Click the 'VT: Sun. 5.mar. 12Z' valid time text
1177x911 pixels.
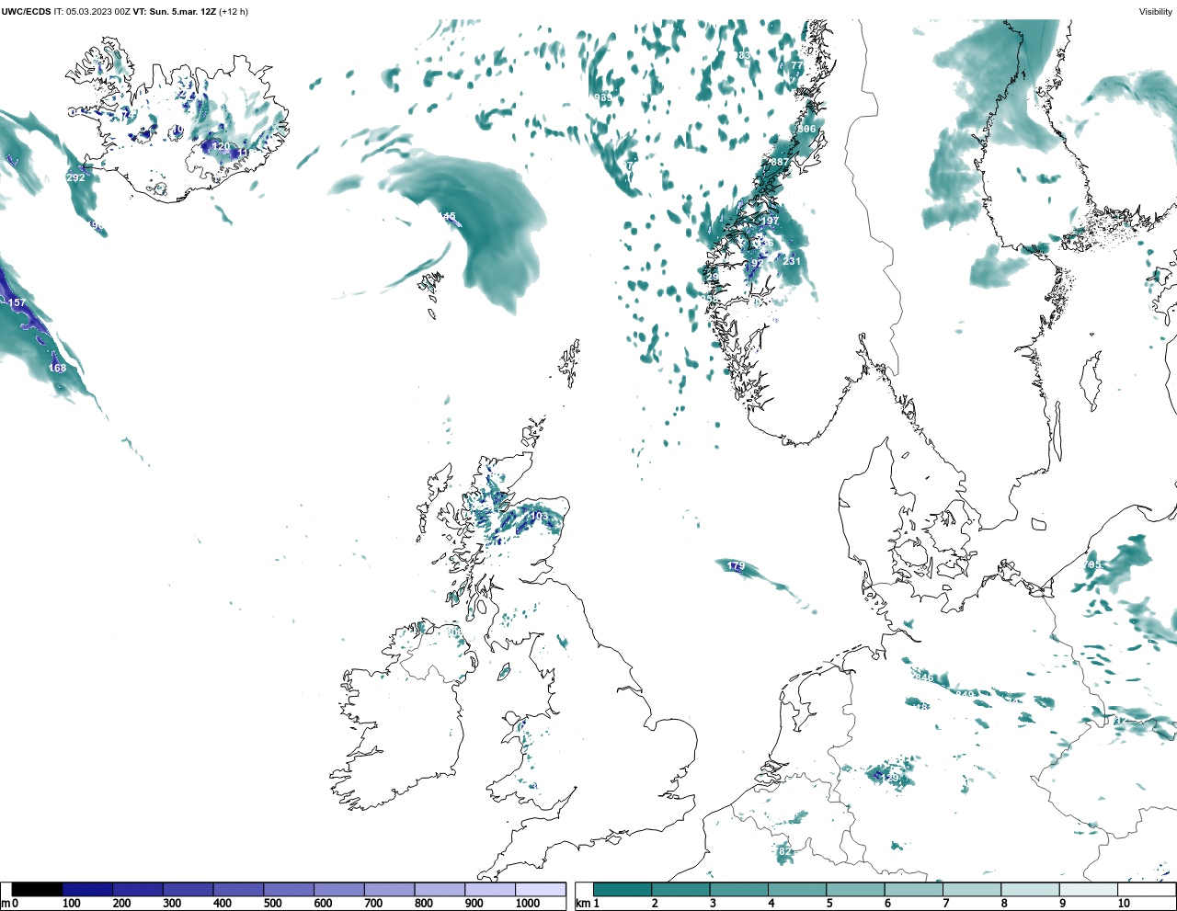coord(175,12)
